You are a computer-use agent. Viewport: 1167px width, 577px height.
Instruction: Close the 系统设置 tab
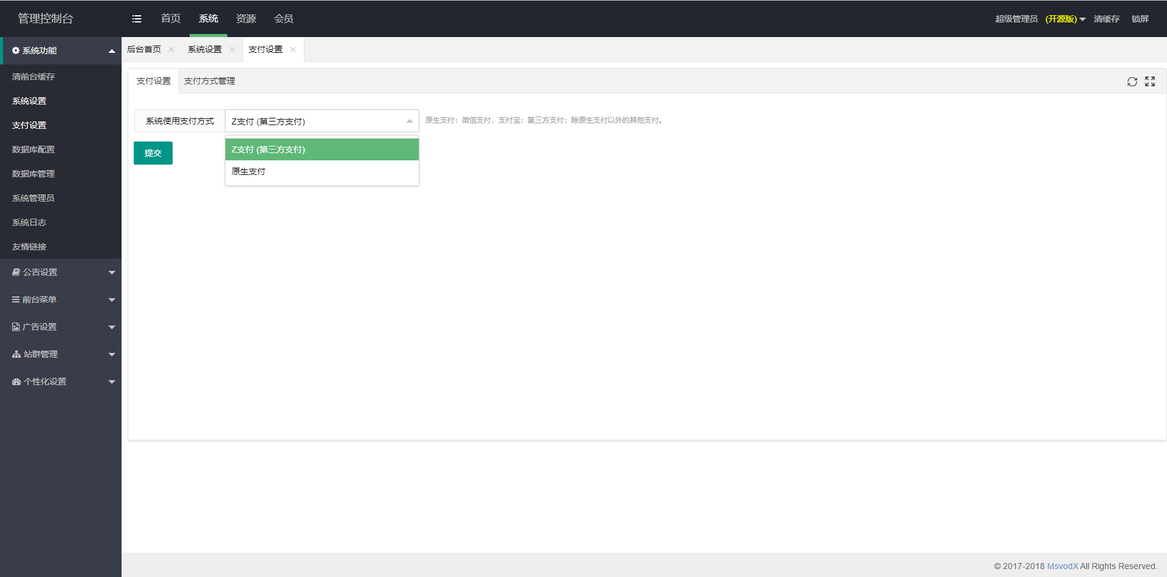(x=232, y=50)
